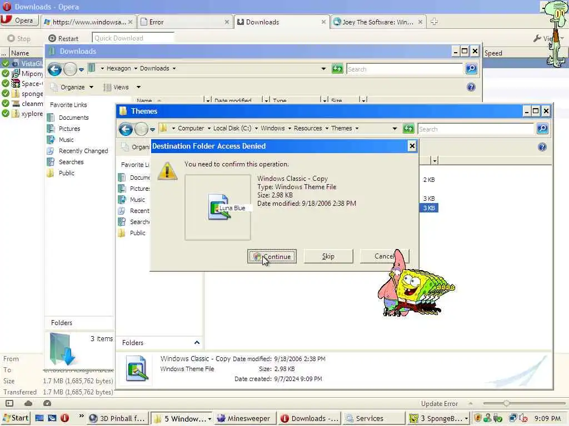569x426 pixels.
Task: Click Opera Link cloud icon in status bar
Action: coord(28,403)
